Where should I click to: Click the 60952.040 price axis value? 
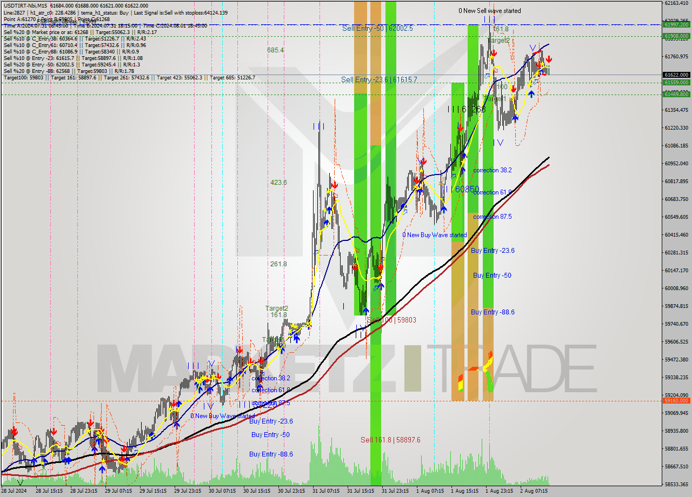click(x=676, y=163)
